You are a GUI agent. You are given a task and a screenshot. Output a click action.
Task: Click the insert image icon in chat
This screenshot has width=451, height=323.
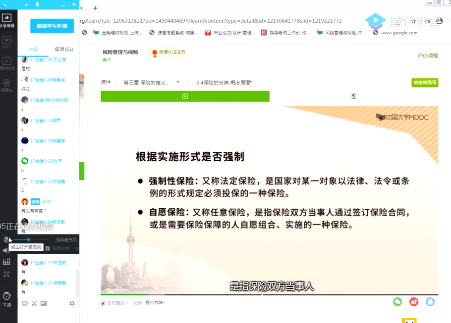pyautogui.click(x=44, y=303)
